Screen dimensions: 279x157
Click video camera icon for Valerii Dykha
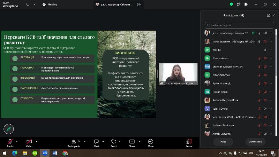coord(265,109)
